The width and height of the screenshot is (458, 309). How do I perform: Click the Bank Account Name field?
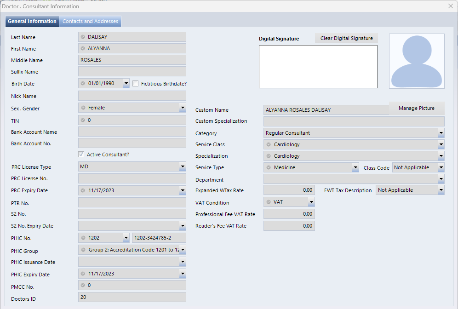132,132
